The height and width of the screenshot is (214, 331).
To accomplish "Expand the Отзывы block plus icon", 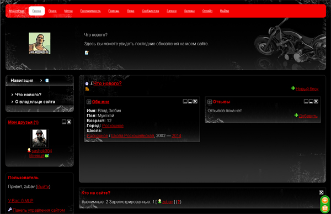I will point(210,102).
